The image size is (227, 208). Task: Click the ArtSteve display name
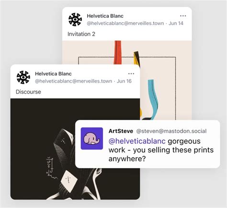tap(121, 131)
